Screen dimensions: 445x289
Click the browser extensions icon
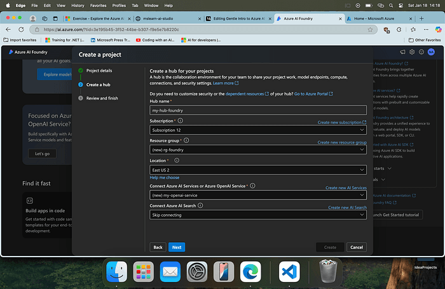(399, 29)
